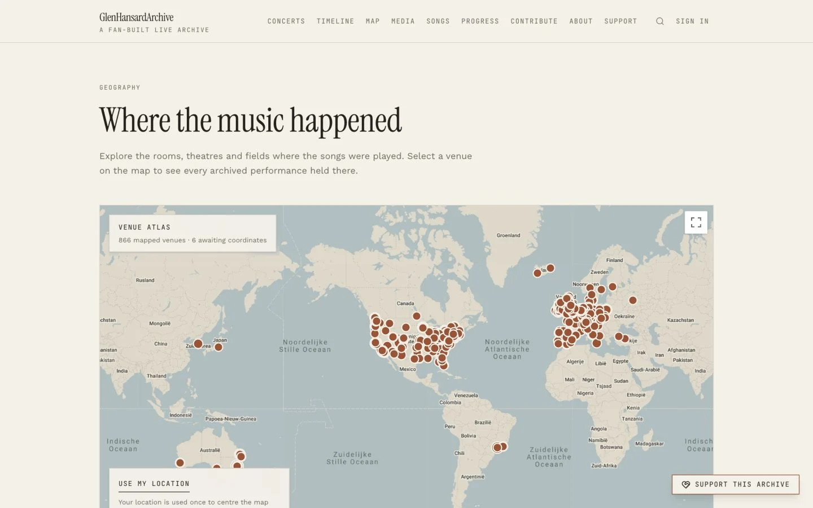Screen dimensions: 813x508
Task: View the Progress page
Action: click(x=480, y=21)
